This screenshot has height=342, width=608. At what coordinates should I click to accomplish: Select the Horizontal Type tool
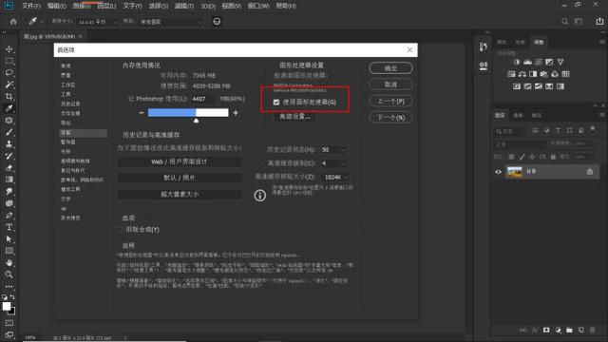(x=9, y=227)
